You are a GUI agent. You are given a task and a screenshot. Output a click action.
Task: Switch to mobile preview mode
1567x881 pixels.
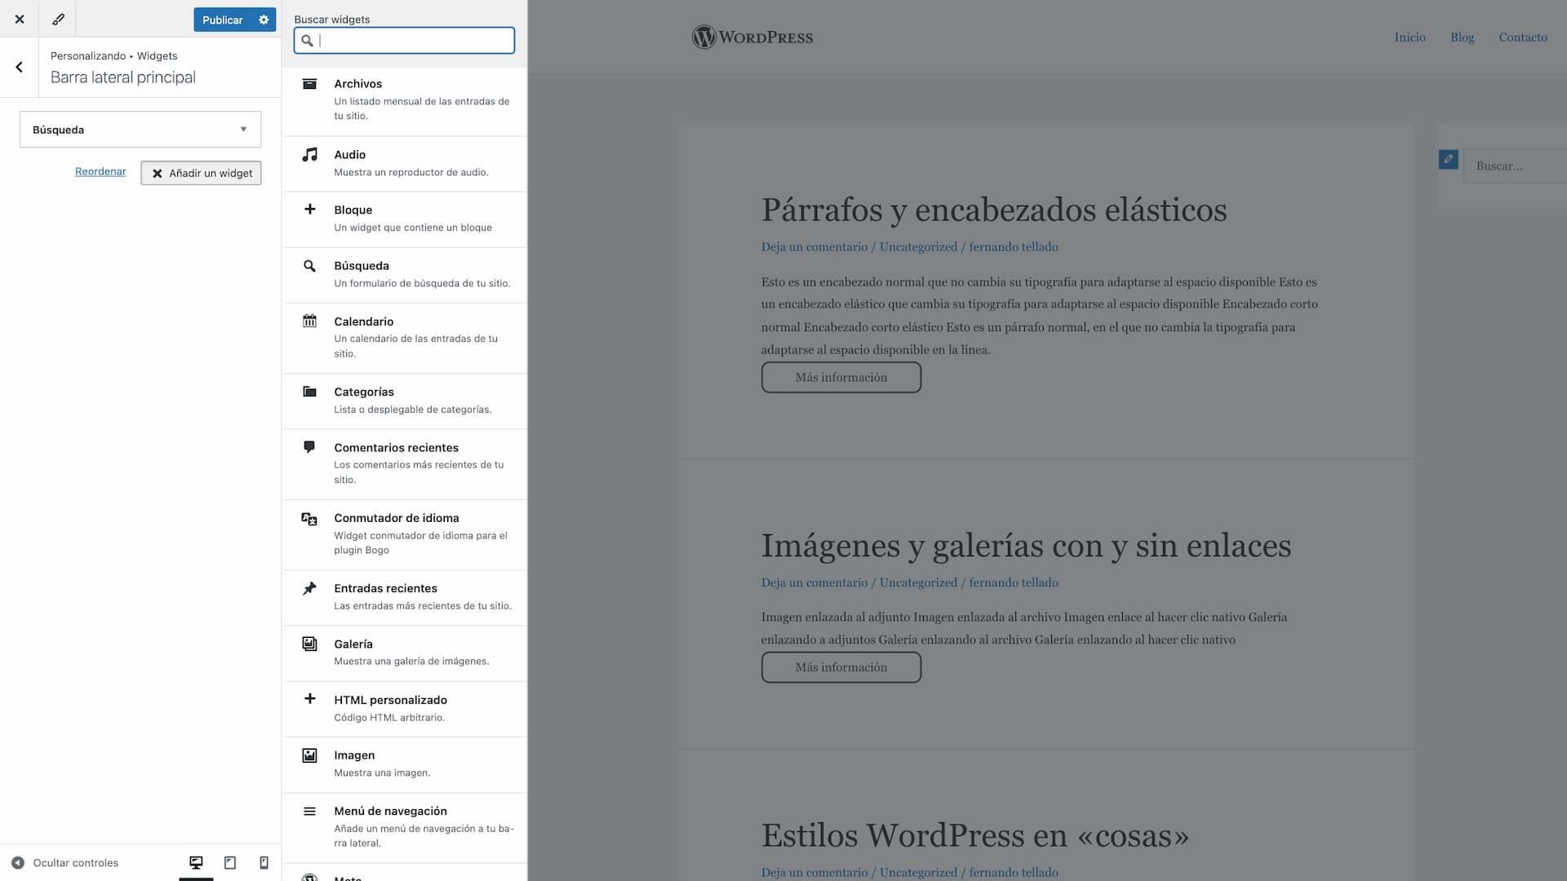(264, 862)
